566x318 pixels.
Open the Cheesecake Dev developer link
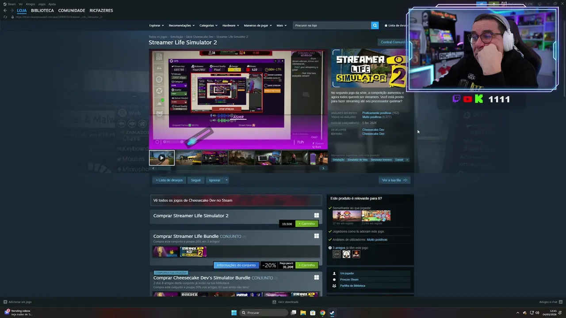click(373, 130)
